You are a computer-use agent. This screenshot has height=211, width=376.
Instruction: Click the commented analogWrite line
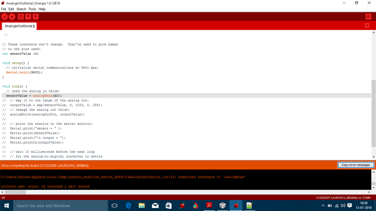tap(43, 115)
